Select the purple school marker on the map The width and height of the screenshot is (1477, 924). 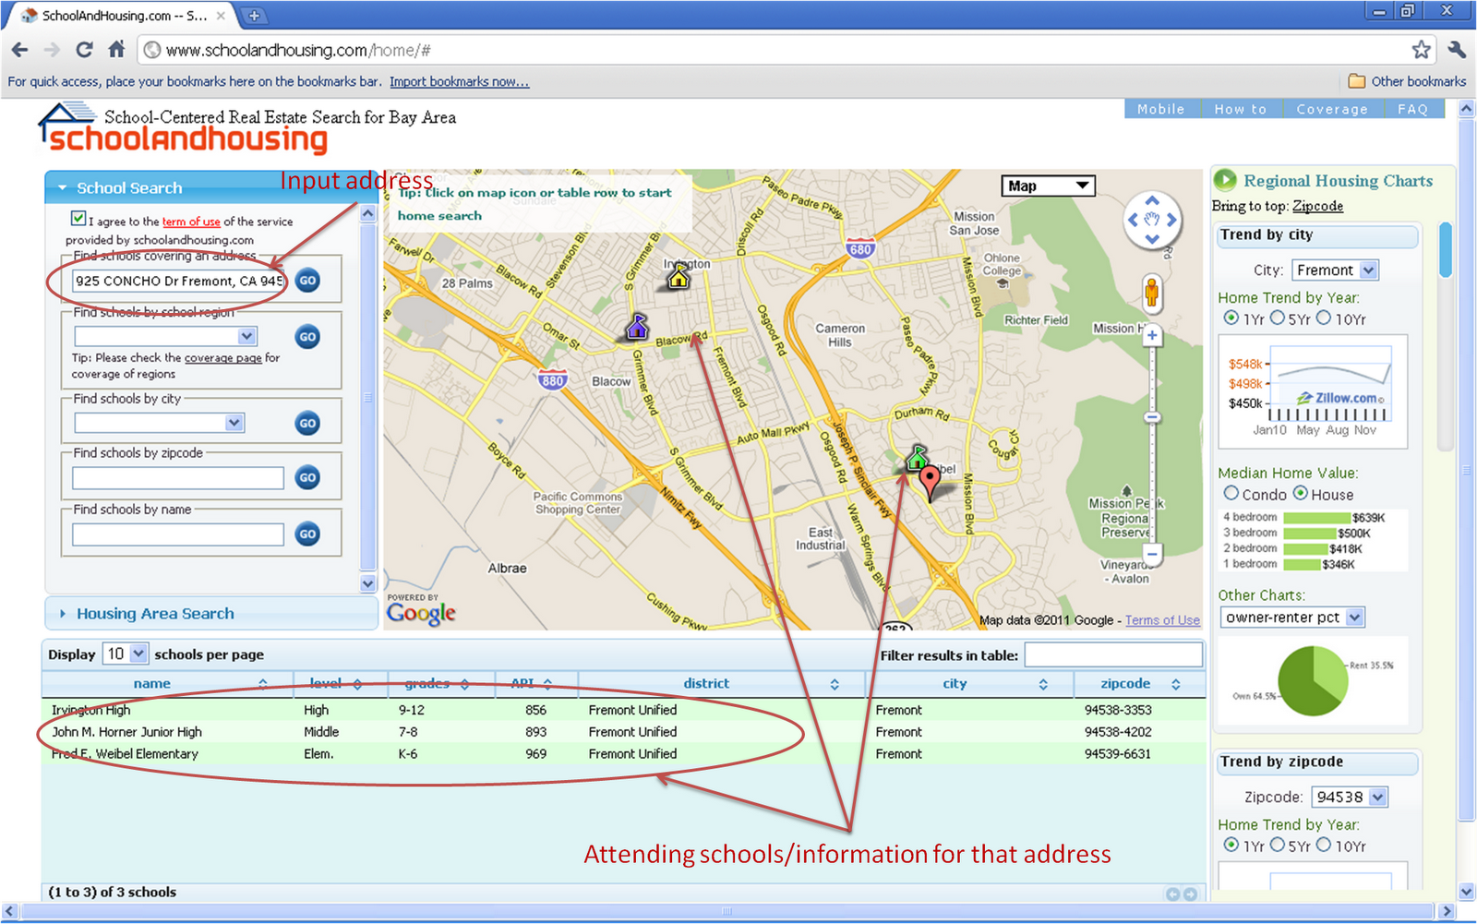click(x=637, y=326)
